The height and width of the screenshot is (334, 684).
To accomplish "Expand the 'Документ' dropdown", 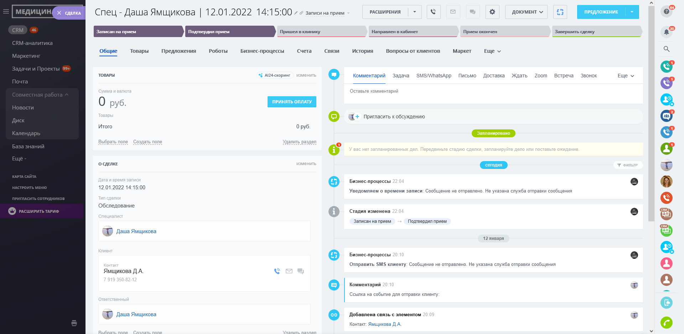I will [x=527, y=12].
